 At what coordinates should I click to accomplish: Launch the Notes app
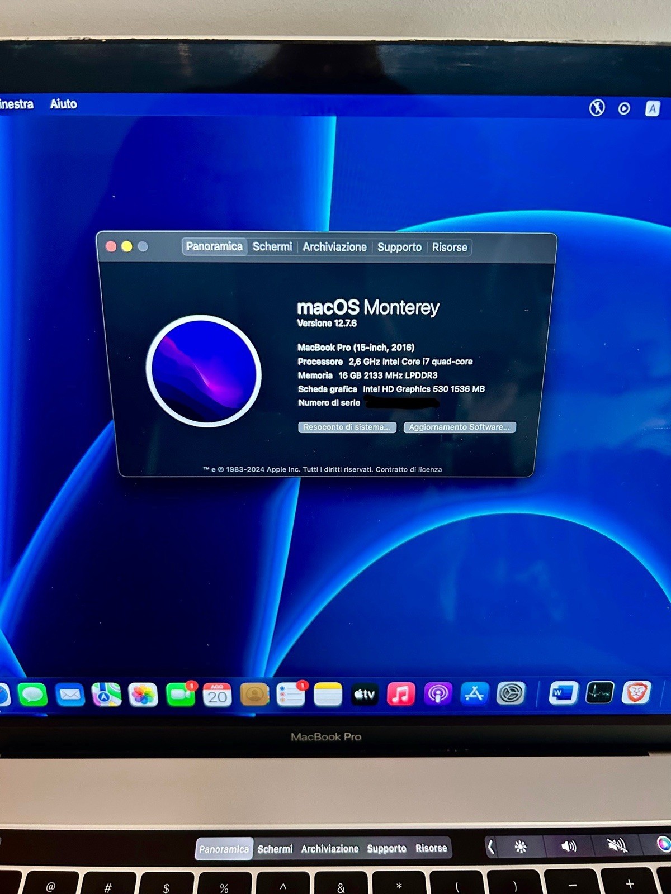click(328, 695)
